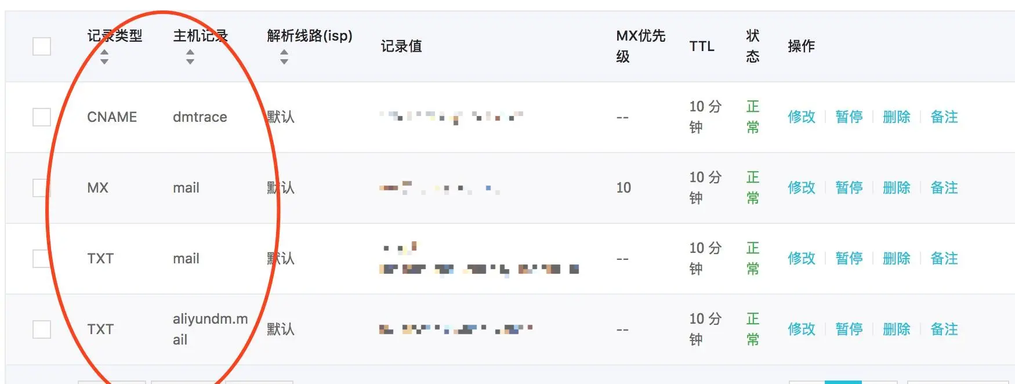Click 备注 for the aliyundm.mail record
This screenshot has width=1015, height=384.
(944, 329)
